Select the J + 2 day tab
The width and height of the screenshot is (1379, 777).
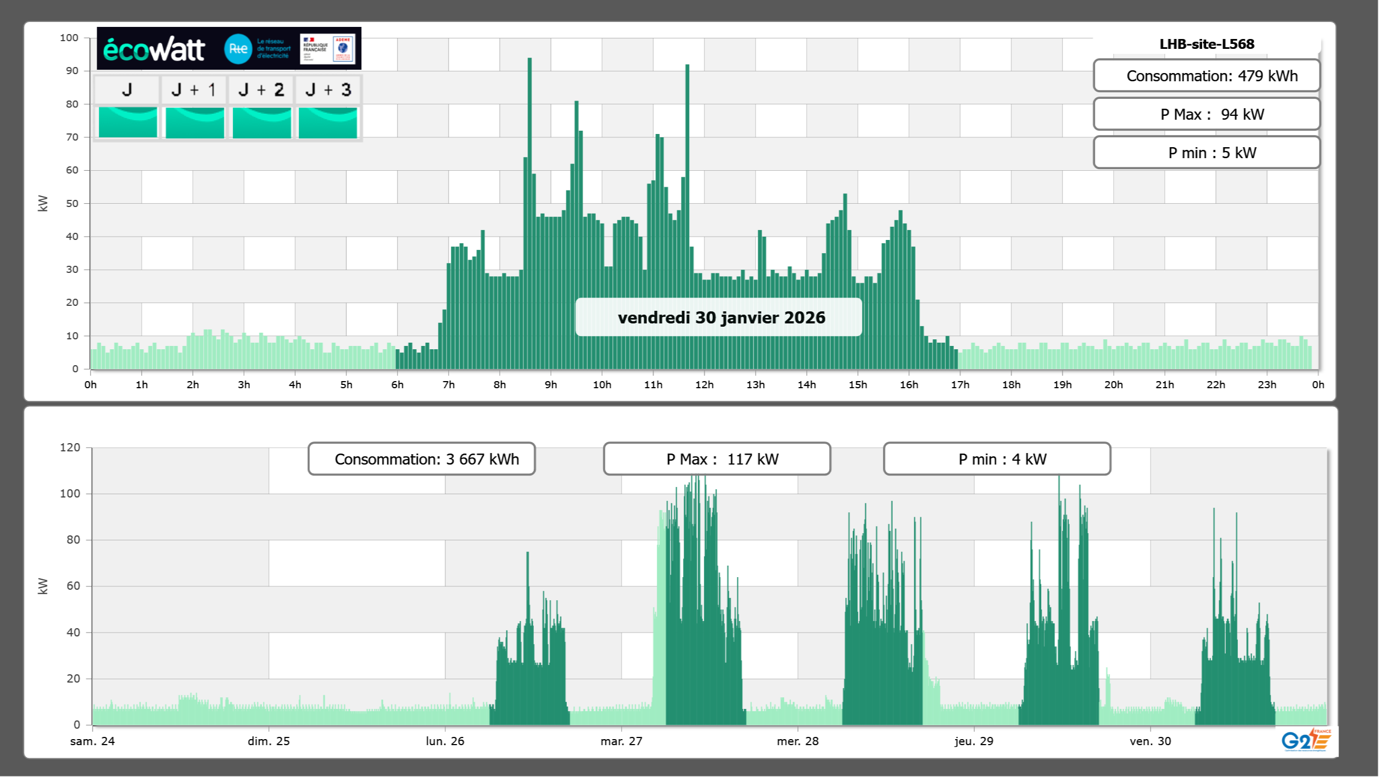pyautogui.click(x=261, y=90)
